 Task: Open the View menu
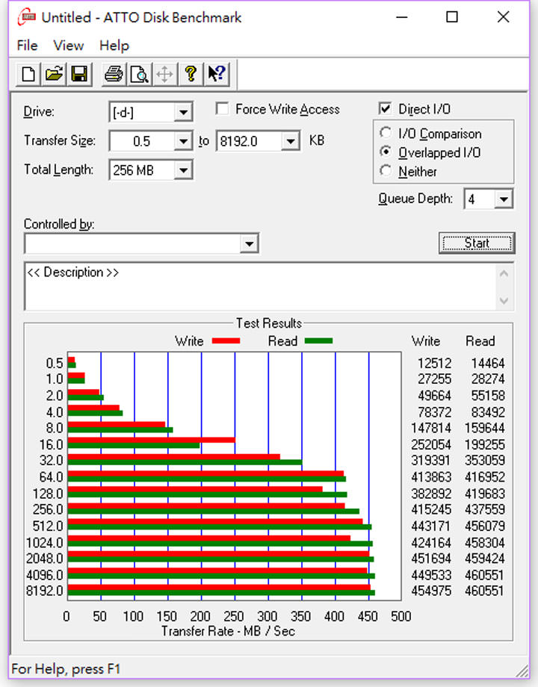(x=68, y=46)
